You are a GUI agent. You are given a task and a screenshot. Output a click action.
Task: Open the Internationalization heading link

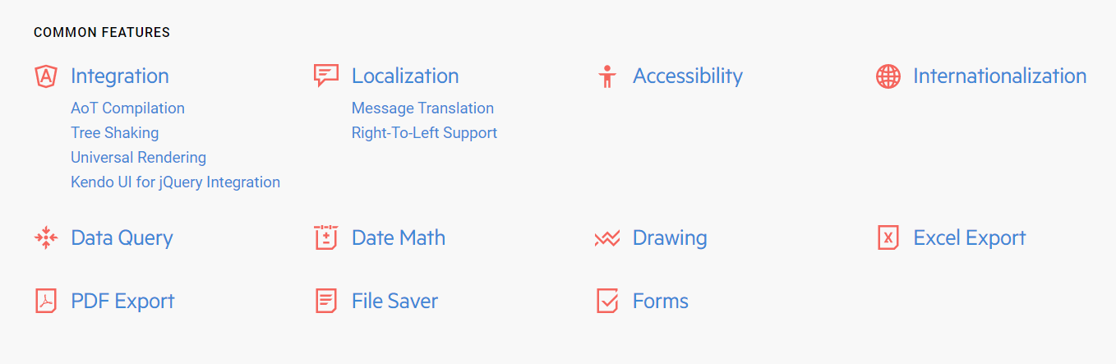click(999, 76)
